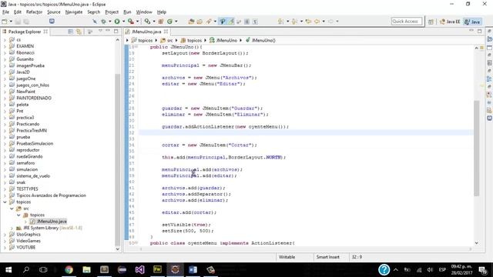493x277 pixels.
Task: Click into the Quick Access field
Action: tap(406, 22)
